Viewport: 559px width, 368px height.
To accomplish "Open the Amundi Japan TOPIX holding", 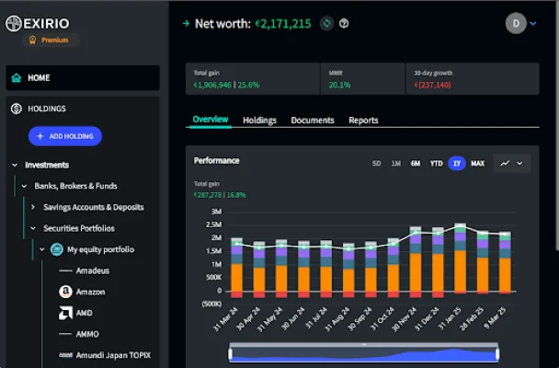I will (x=113, y=355).
